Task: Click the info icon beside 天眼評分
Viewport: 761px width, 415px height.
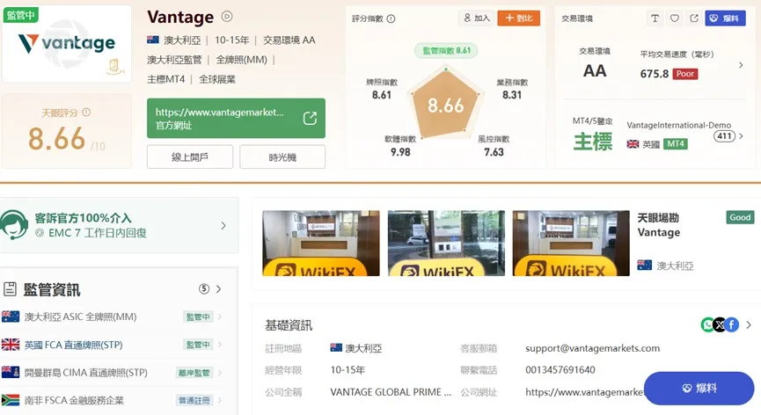Action: click(x=86, y=112)
